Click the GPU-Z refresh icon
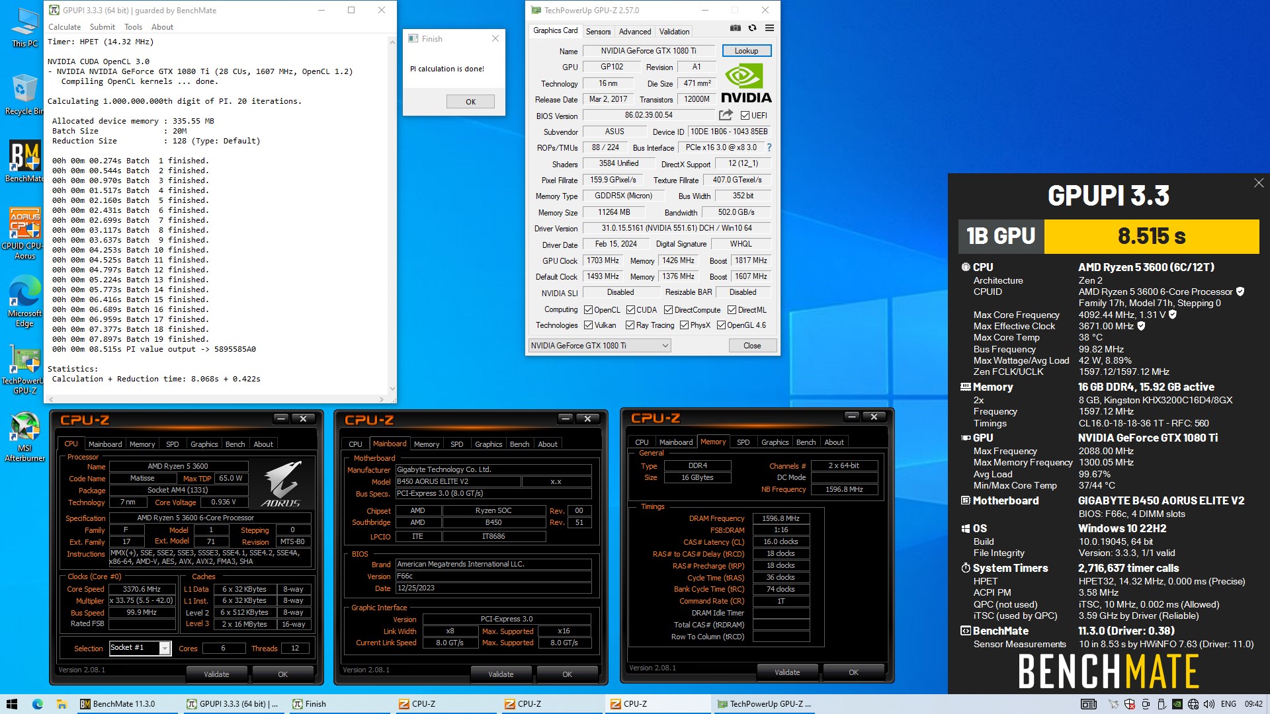Viewport: 1270px width, 714px height. [752, 28]
